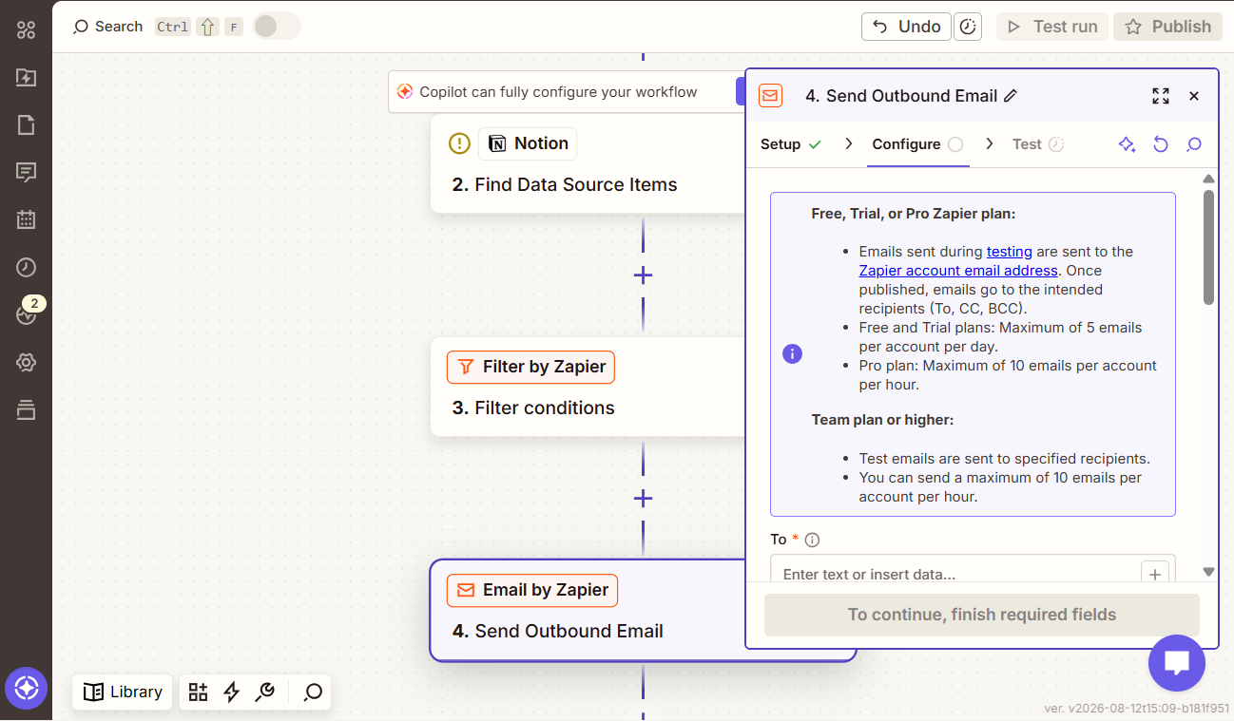Viewport: 1234px width, 721px height.
Task: Click the panel scroll down arrow
Action: 1208,572
